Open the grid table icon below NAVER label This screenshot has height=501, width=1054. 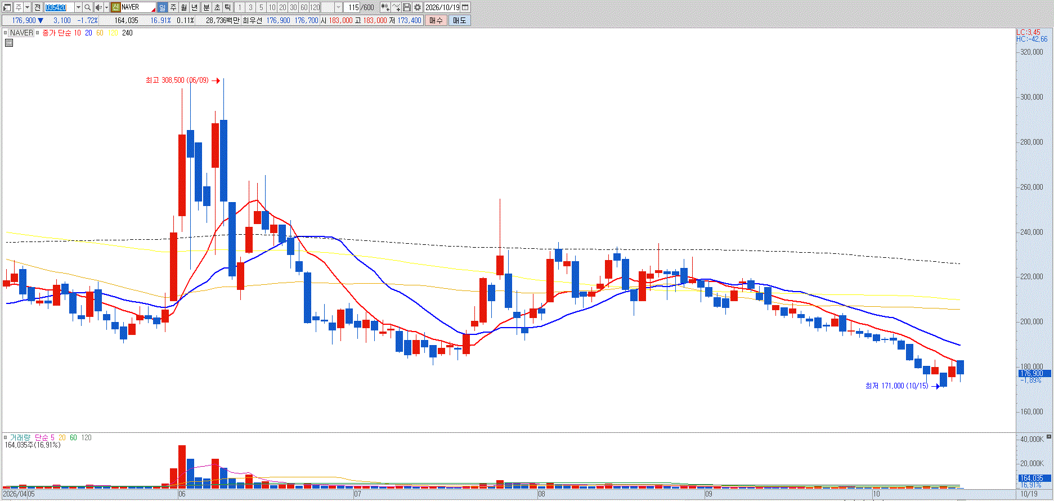point(9,42)
